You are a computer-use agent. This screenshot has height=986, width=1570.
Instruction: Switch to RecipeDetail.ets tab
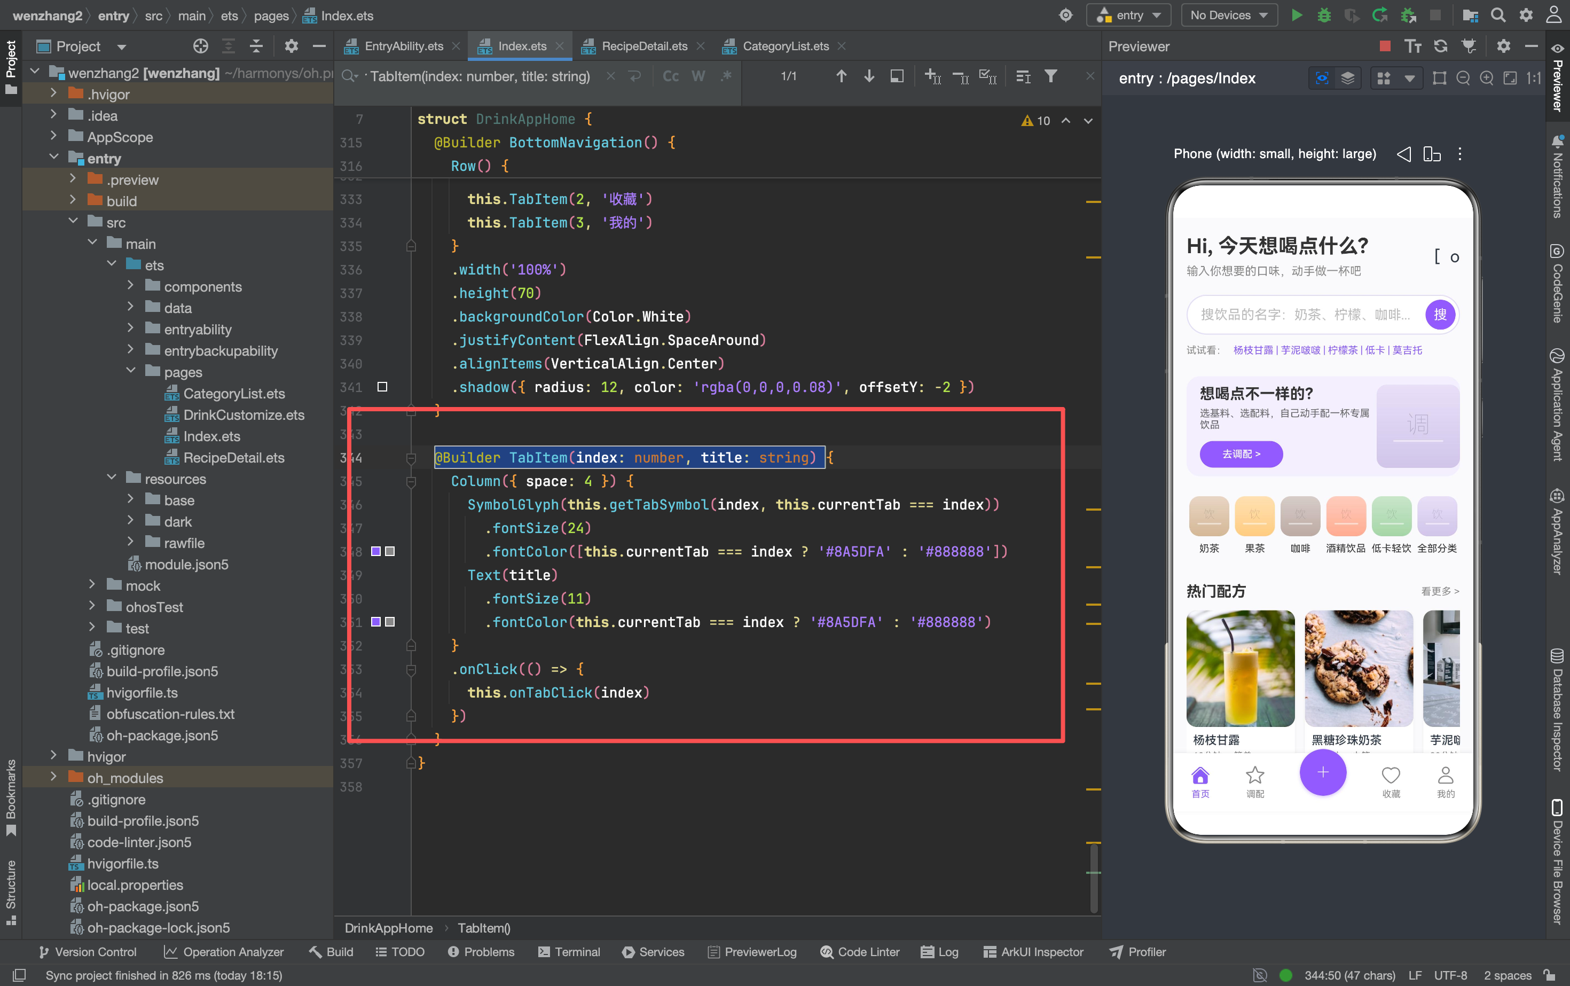coord(643,46)
